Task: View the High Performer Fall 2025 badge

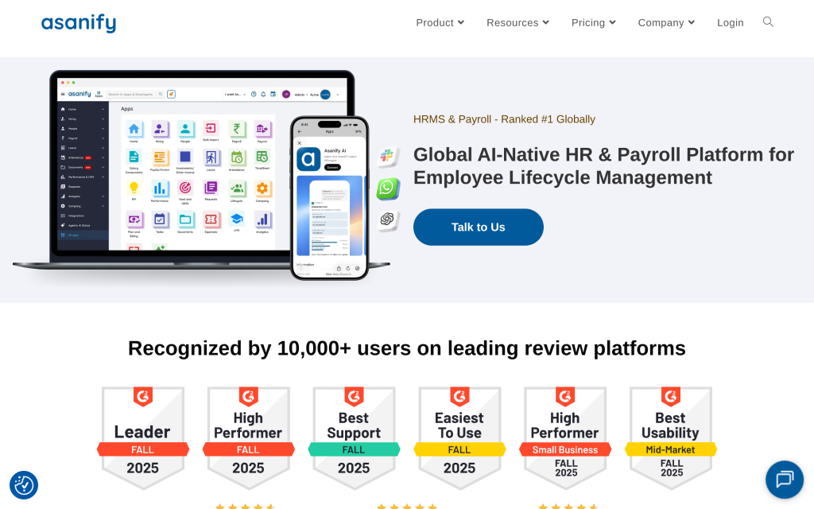Action: (x=249, y=438)
